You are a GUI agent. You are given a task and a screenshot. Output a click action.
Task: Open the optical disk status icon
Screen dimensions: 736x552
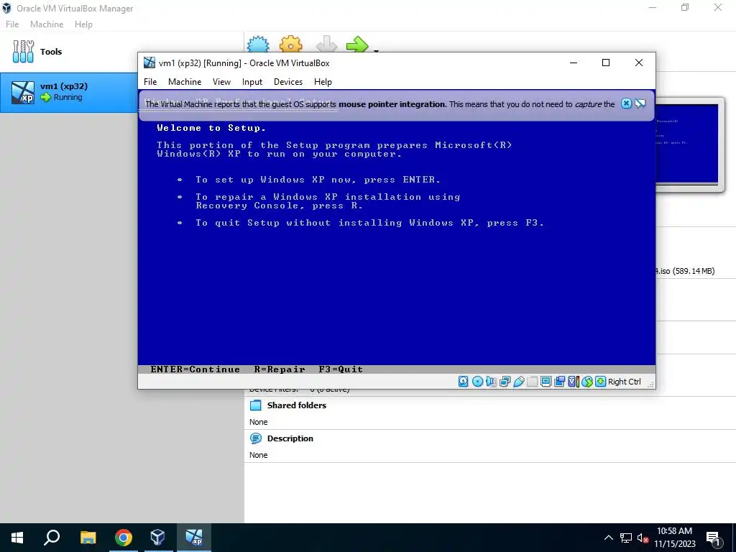477,382
